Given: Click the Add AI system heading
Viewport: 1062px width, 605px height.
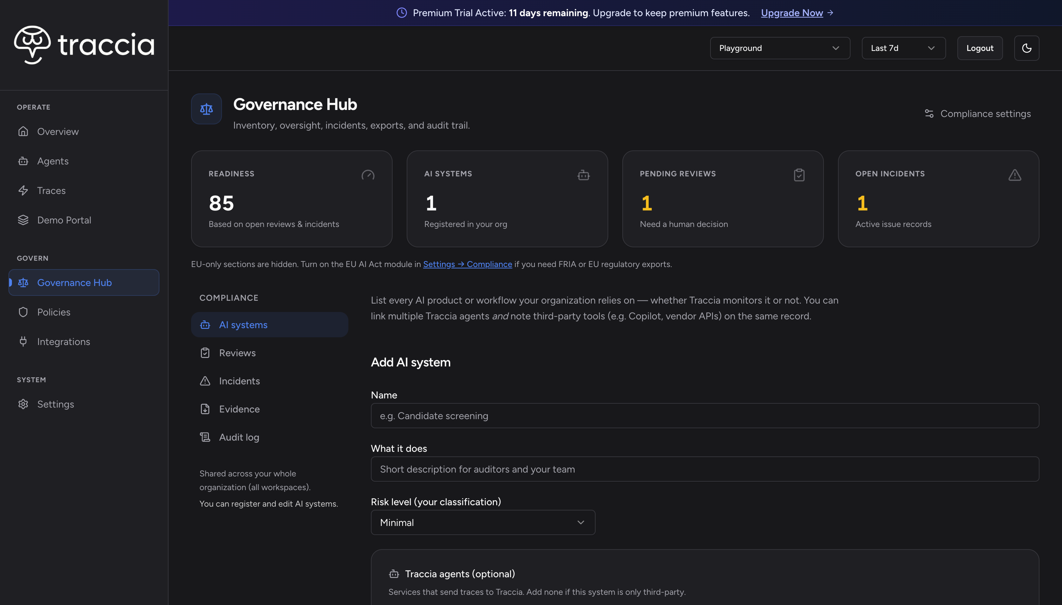Looking at the screenshot, I should click(410, 362).
